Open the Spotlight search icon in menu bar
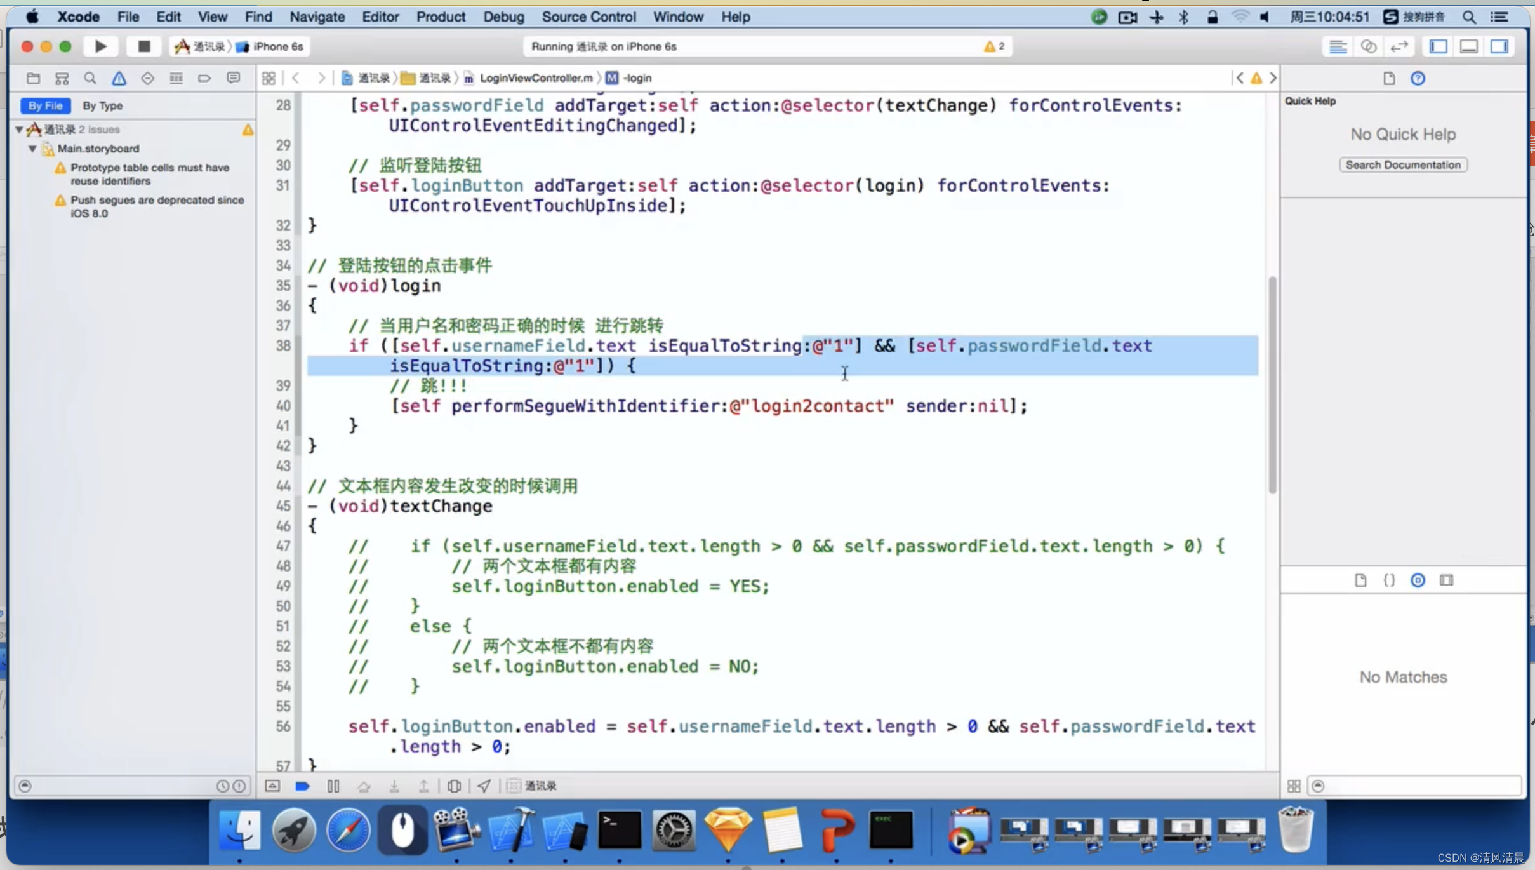 pyautogui.click(x=1469, y=17)
